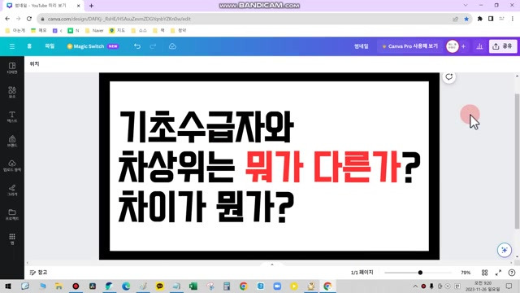
Task: Open the Uploads (업로드 항목) panel
Action: (x=12, y=166)
